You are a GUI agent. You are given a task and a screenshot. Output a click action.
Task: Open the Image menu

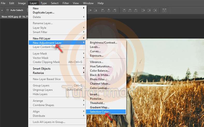(x=22, y=3)
